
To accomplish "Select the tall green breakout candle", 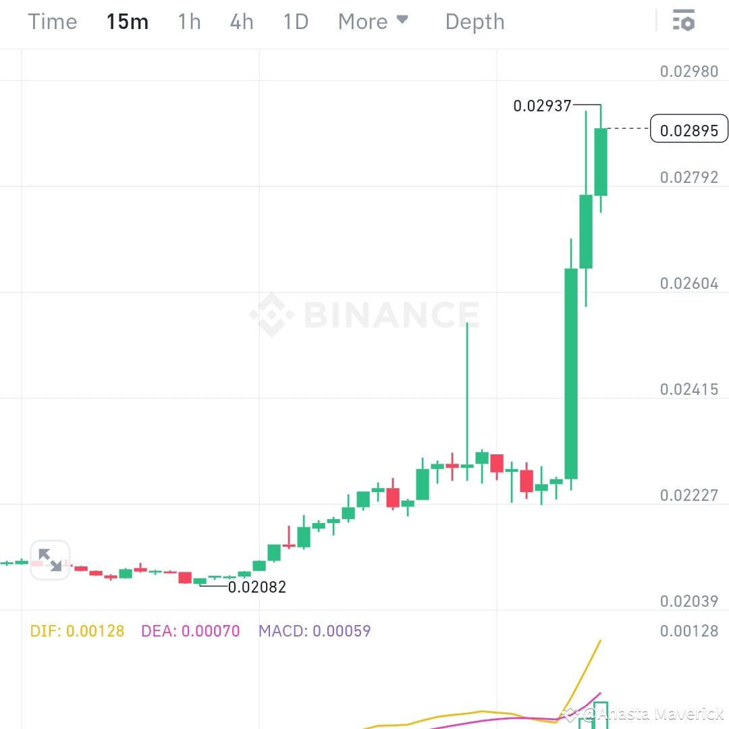I will pyautogui.click(x=571, y=371).
